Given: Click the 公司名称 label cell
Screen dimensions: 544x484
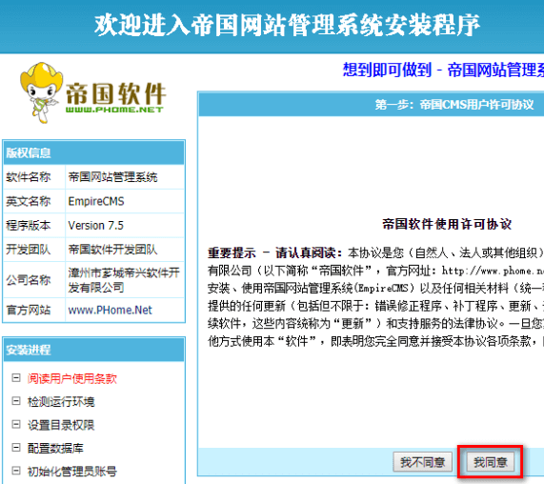Looking at the screenshot, I should point(34,280).
